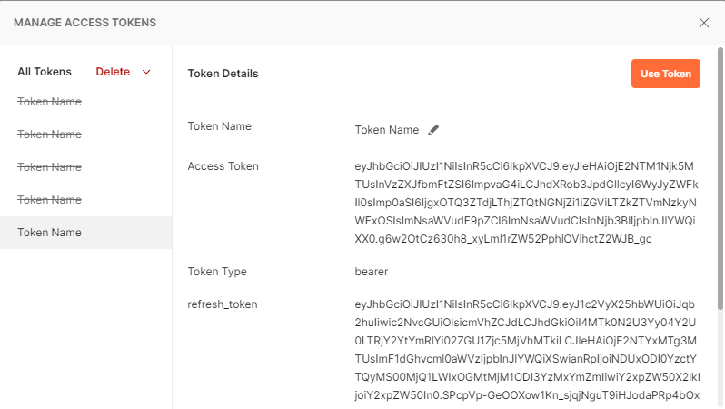This screenshot has width=725, height=409.
Task: Expand the Delete dropdown chevron
Action: tap(146, 72)
